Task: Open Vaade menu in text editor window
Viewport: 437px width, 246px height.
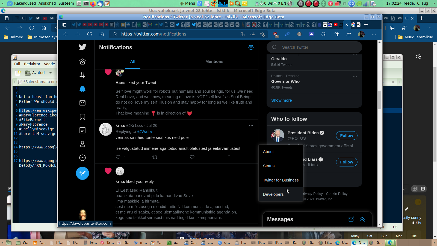Action: [49, 64]
